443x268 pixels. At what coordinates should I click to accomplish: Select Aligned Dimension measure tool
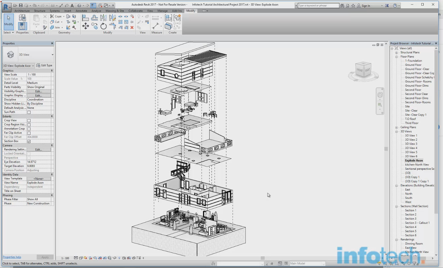[x=155, y=26]
